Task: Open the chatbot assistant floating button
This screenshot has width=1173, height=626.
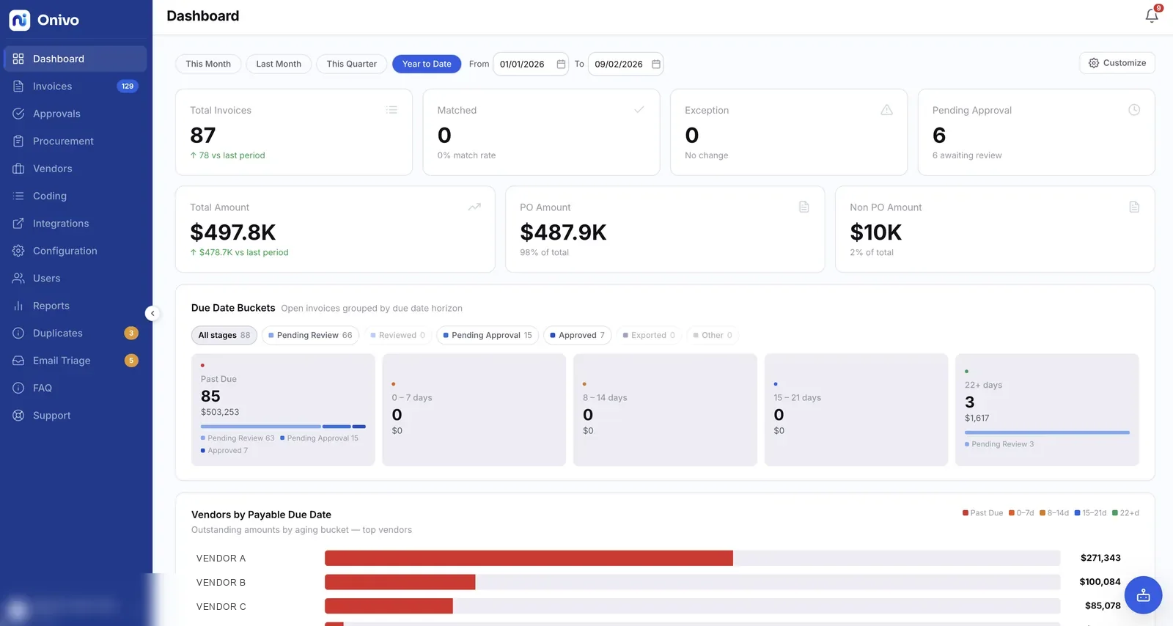Action: click(x=1143, y=595)
